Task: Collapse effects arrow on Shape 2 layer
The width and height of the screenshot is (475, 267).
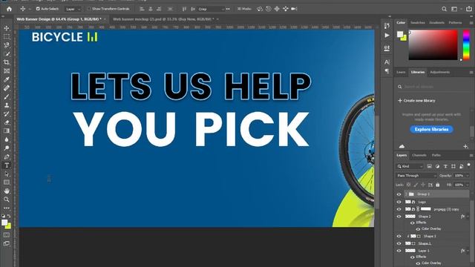Action: pos(468,217)
